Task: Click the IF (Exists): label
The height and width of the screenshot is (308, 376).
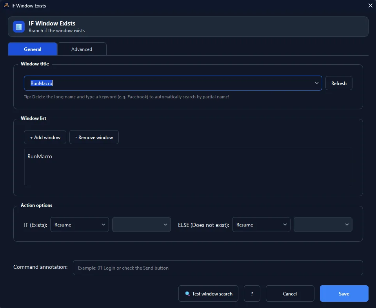Action: 36,225
